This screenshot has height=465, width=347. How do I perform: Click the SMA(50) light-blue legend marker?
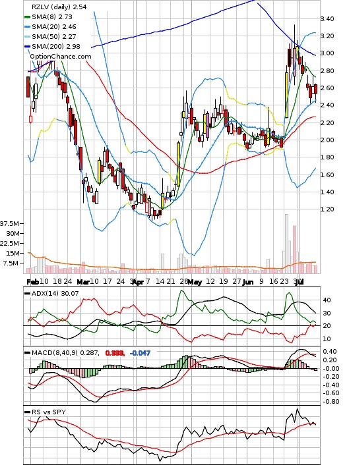tap(27, 37)
